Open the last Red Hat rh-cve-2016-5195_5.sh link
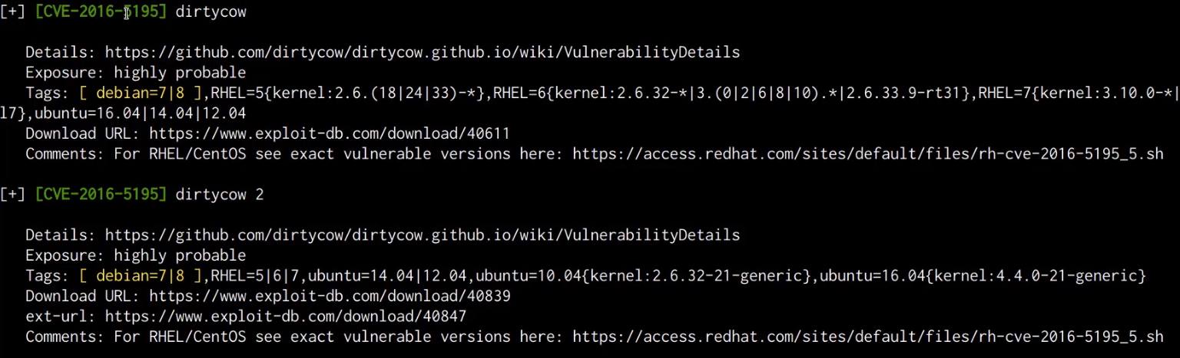This screenshot has height=358, width=1180. point(868,337)
